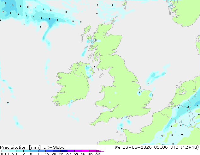
Task: Click the '(12+18)' forecast offset text
Action: coord(190,147)
